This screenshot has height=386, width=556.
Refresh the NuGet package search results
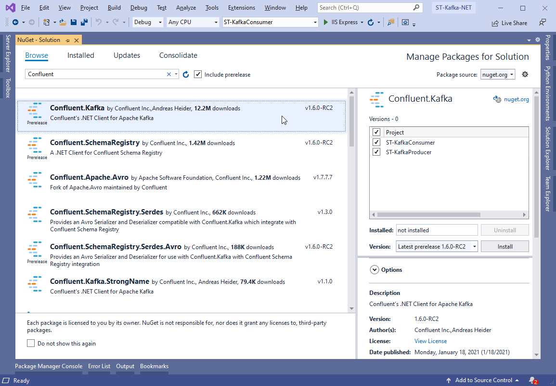[186, 75]
